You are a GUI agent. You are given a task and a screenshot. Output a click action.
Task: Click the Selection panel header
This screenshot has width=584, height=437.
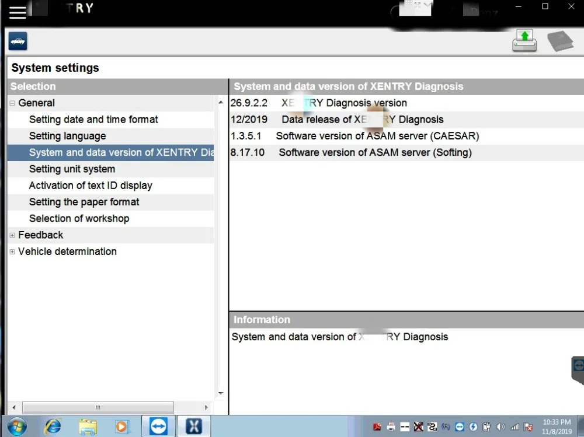point(118,86)
